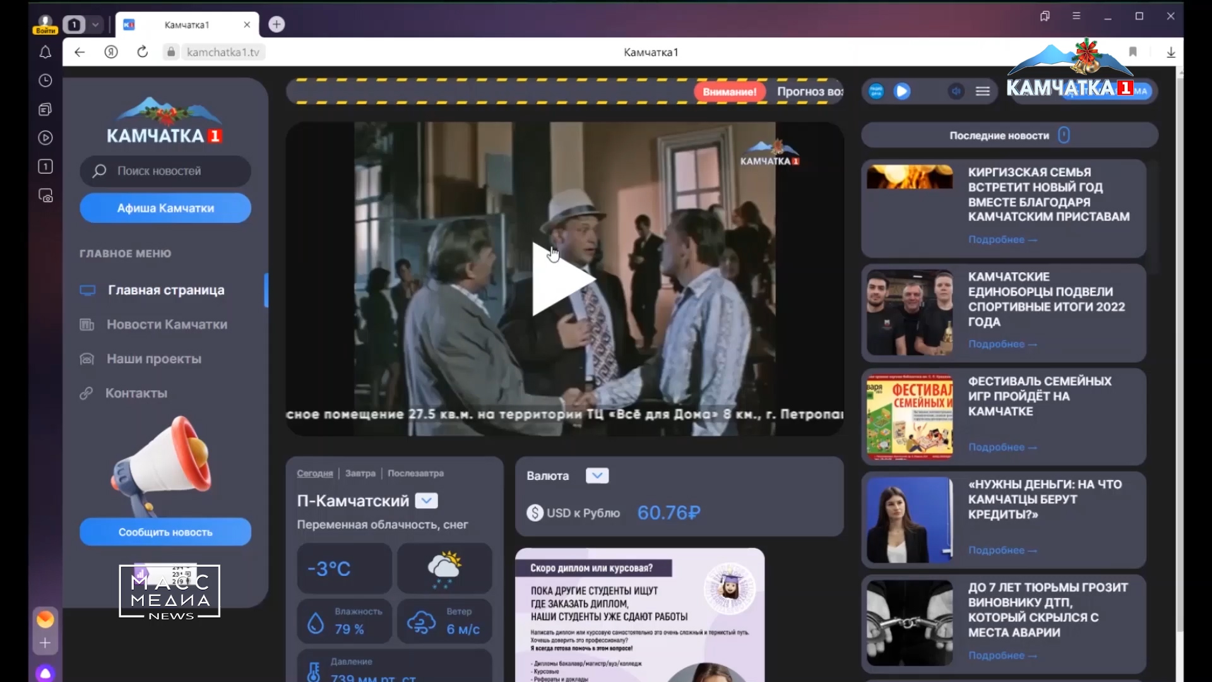Play the main video stream
Image resolution: width=1212 pixels, height=682 pixels.
(x=563, y=279)
